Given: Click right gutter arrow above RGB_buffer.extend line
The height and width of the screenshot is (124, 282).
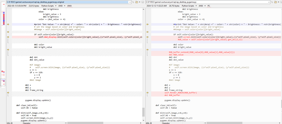Looking at the screenshot, I should [147, 49].
